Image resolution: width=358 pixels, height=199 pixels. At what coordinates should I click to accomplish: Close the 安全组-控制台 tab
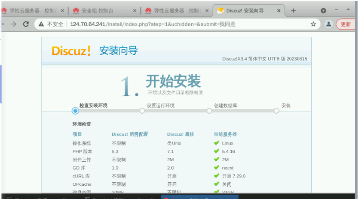[135, 11]
